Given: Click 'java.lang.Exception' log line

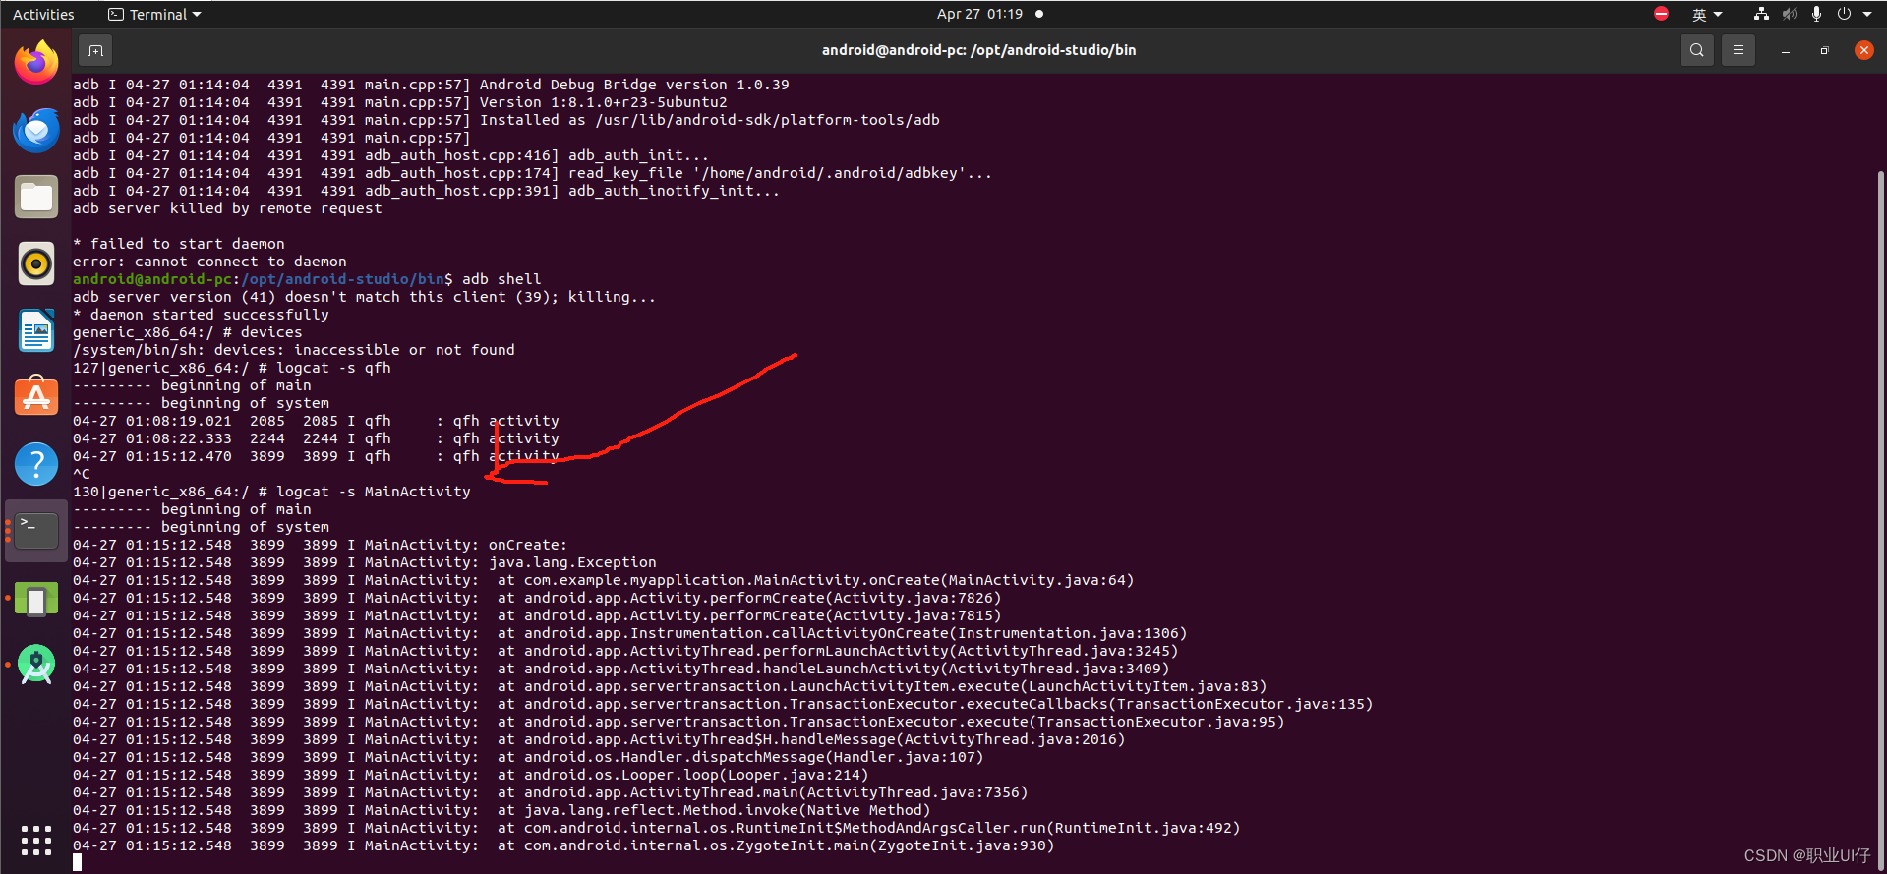Looking at the screenshot, I should point(365,562).
